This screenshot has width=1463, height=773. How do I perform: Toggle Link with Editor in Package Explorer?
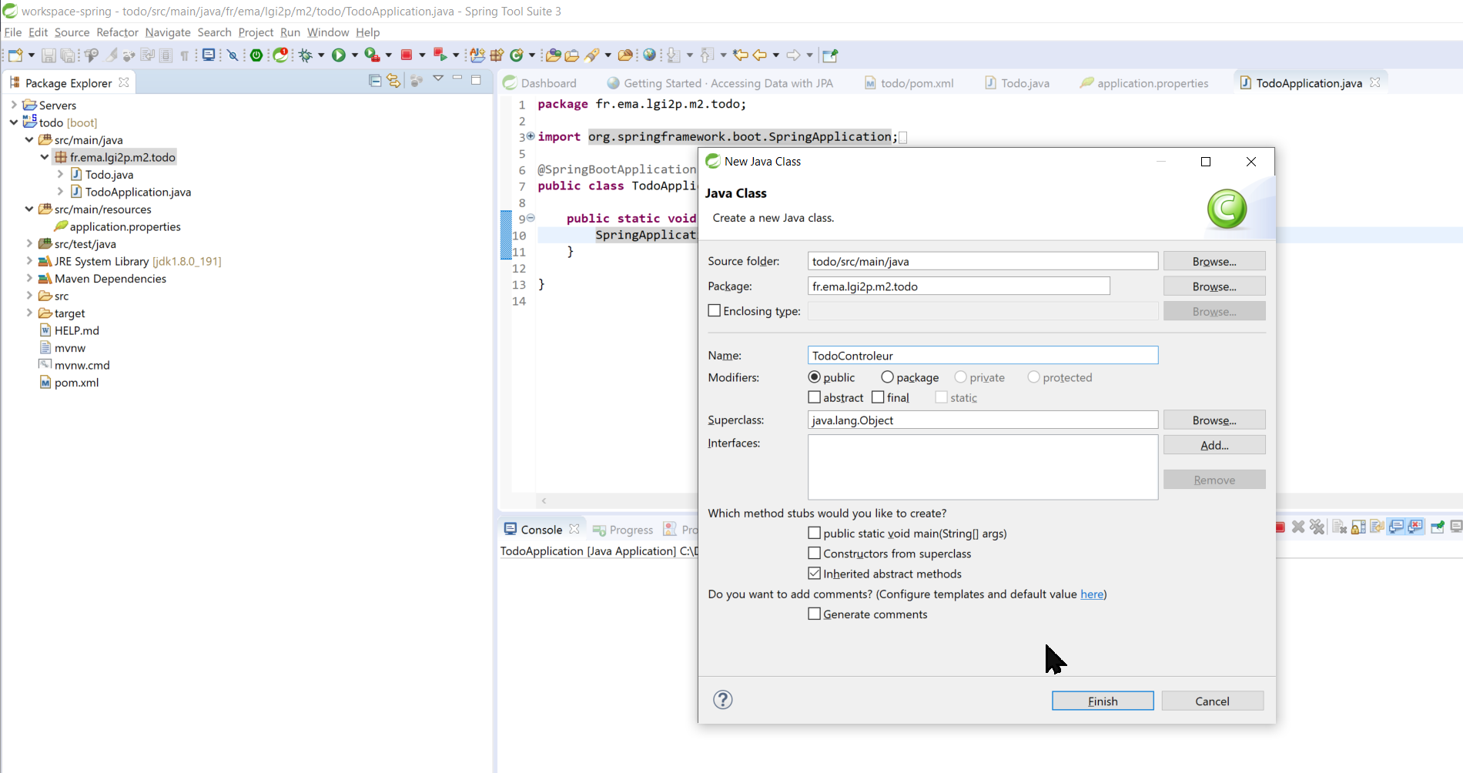(393, 80)
